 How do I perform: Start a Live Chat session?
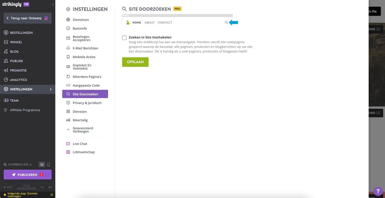click(80, 144)
